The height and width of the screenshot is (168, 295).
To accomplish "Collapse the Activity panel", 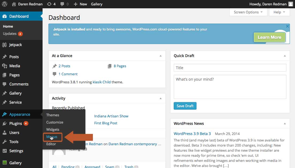I will pos(160,98).
